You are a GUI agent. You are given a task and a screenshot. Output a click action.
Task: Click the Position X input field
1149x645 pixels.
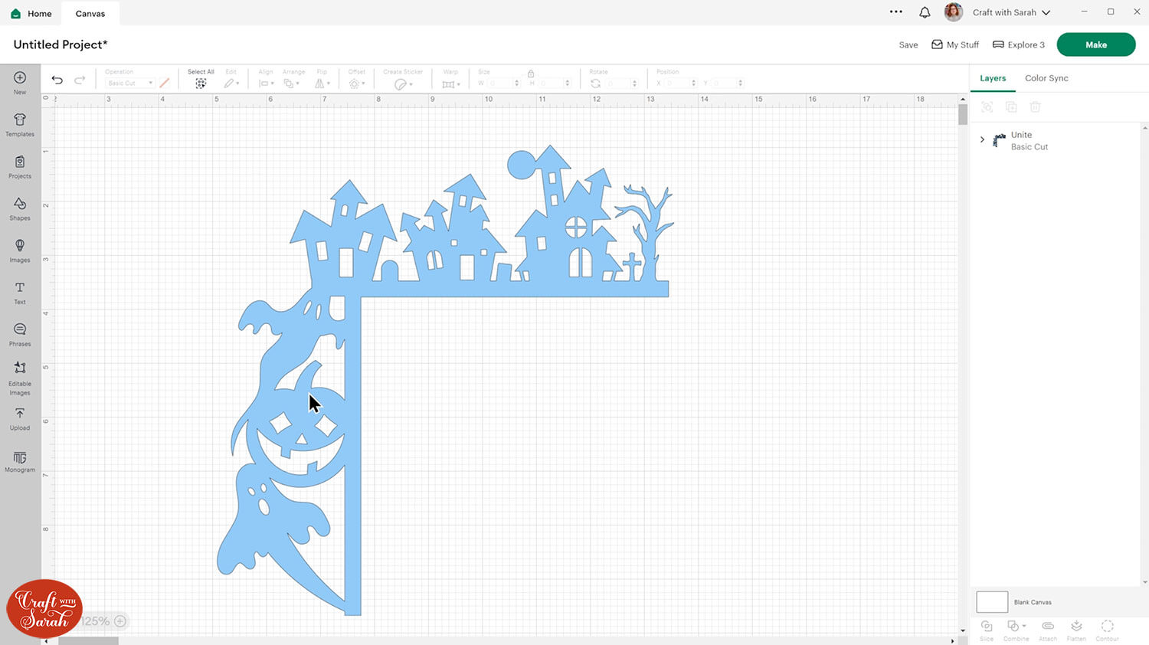(676, 83)
